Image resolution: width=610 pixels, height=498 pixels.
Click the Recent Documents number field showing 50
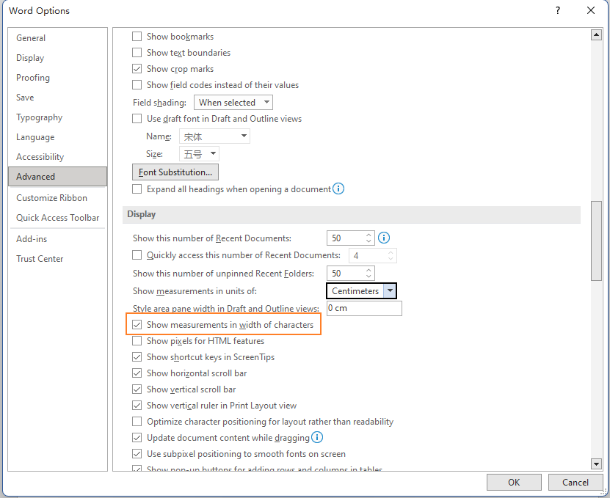coord(346,238)
